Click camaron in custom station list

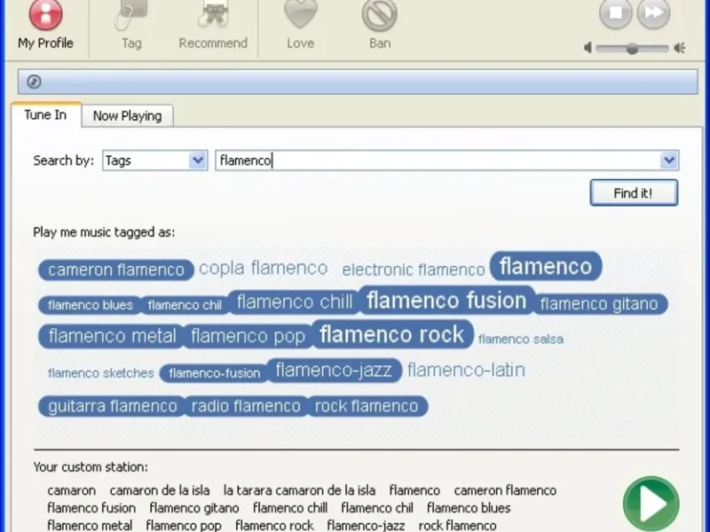[x=72, y=490]
